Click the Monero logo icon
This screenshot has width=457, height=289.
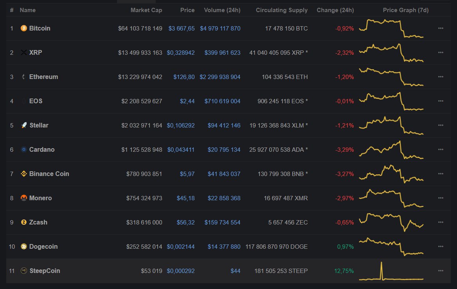point(24,198)
